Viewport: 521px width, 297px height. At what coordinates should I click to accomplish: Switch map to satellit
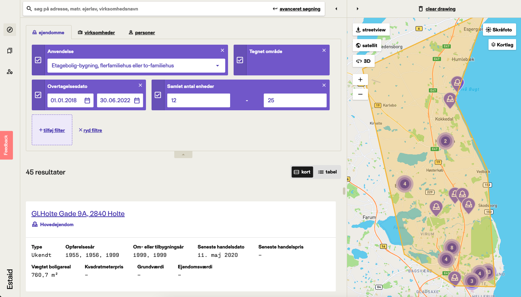point(367,45)
